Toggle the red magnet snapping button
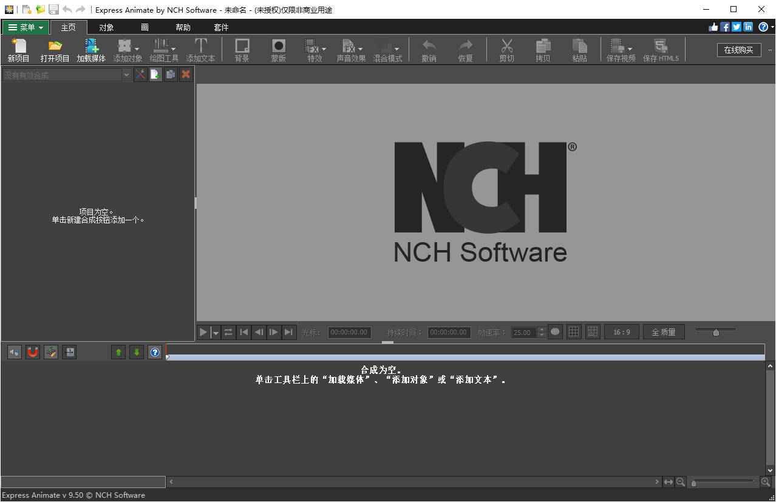776x502 pixels. coord(33,352)
